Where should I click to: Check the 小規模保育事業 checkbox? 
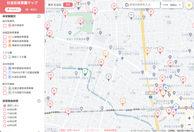click(5, 37)
